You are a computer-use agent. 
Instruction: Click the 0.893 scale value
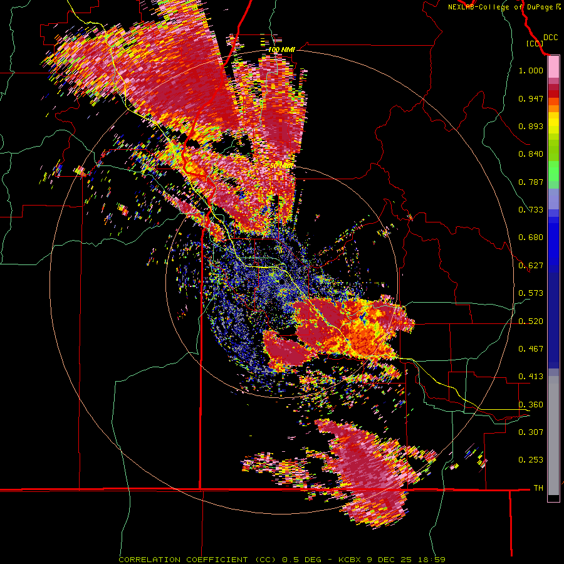(531, 126)
